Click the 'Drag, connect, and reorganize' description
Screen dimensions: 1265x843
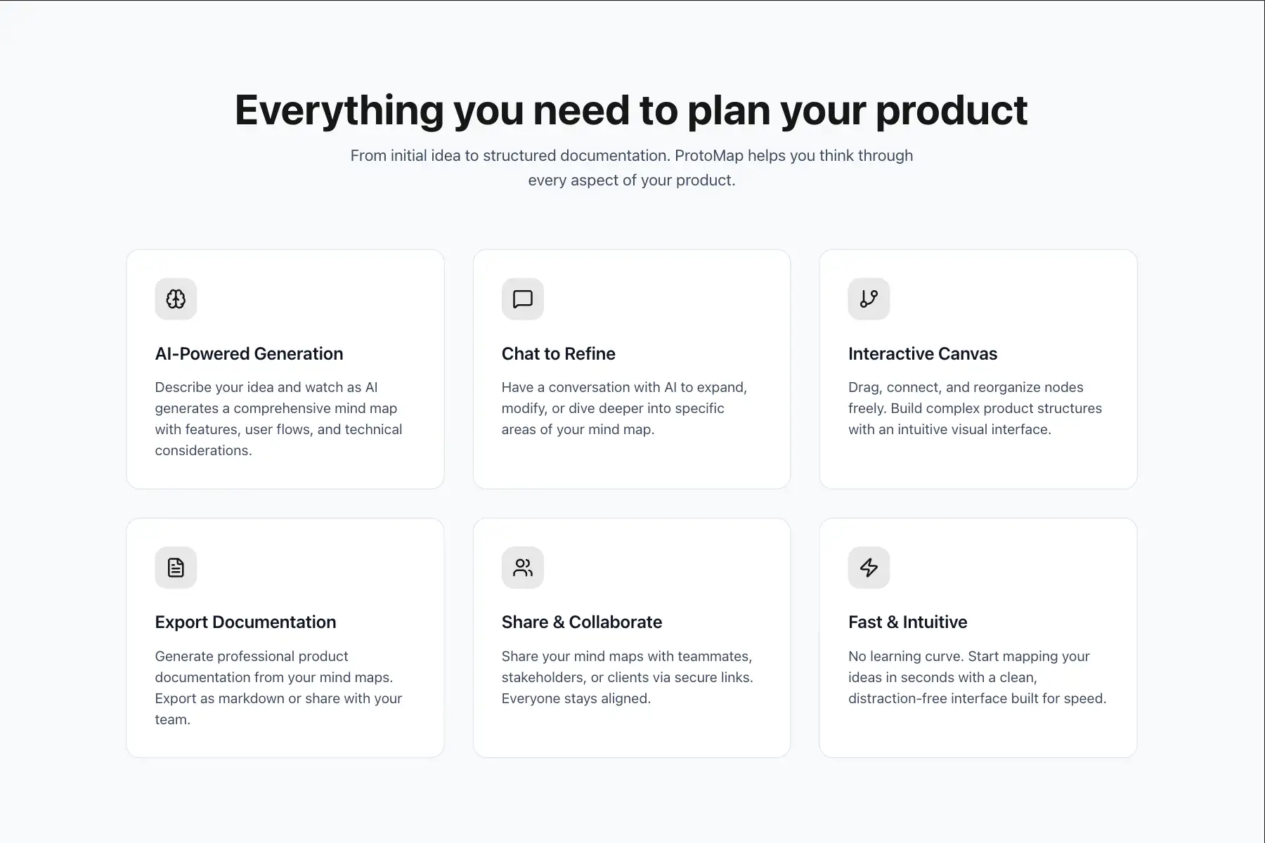tap(975, 408)
